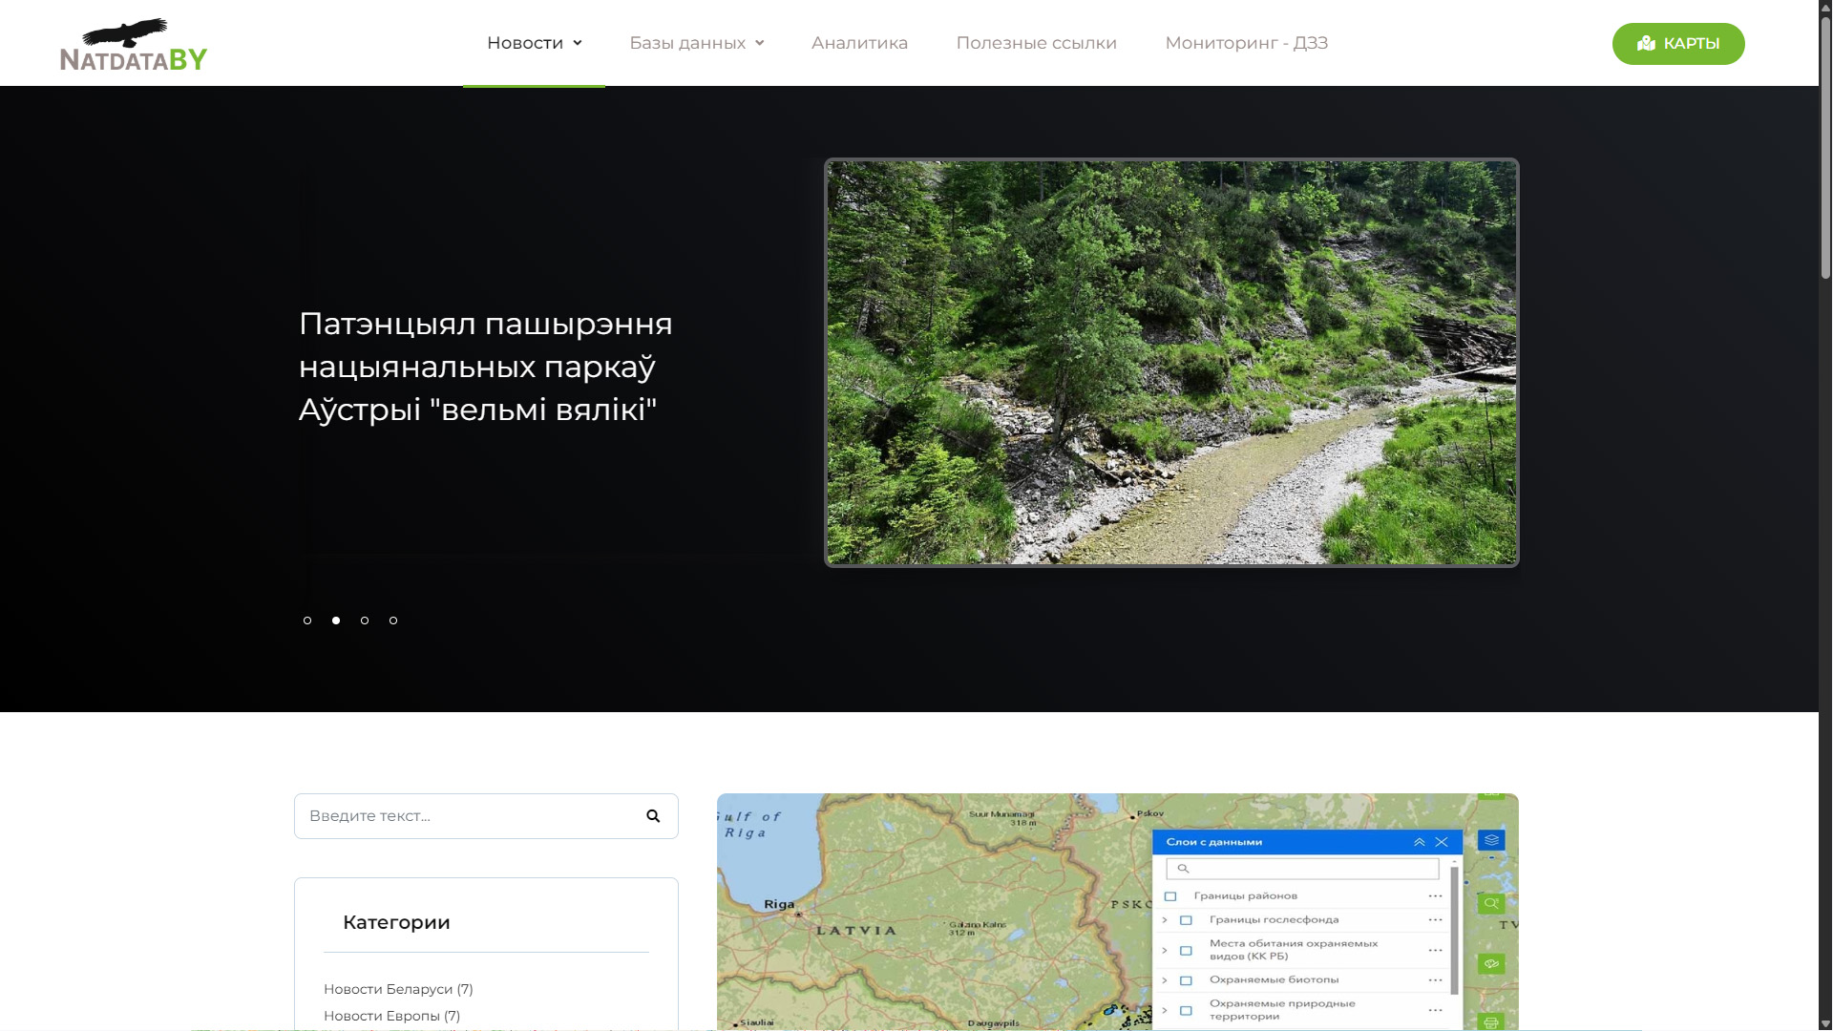
Task: Jump to the fourth slider dot
Action: coord(393,621)
